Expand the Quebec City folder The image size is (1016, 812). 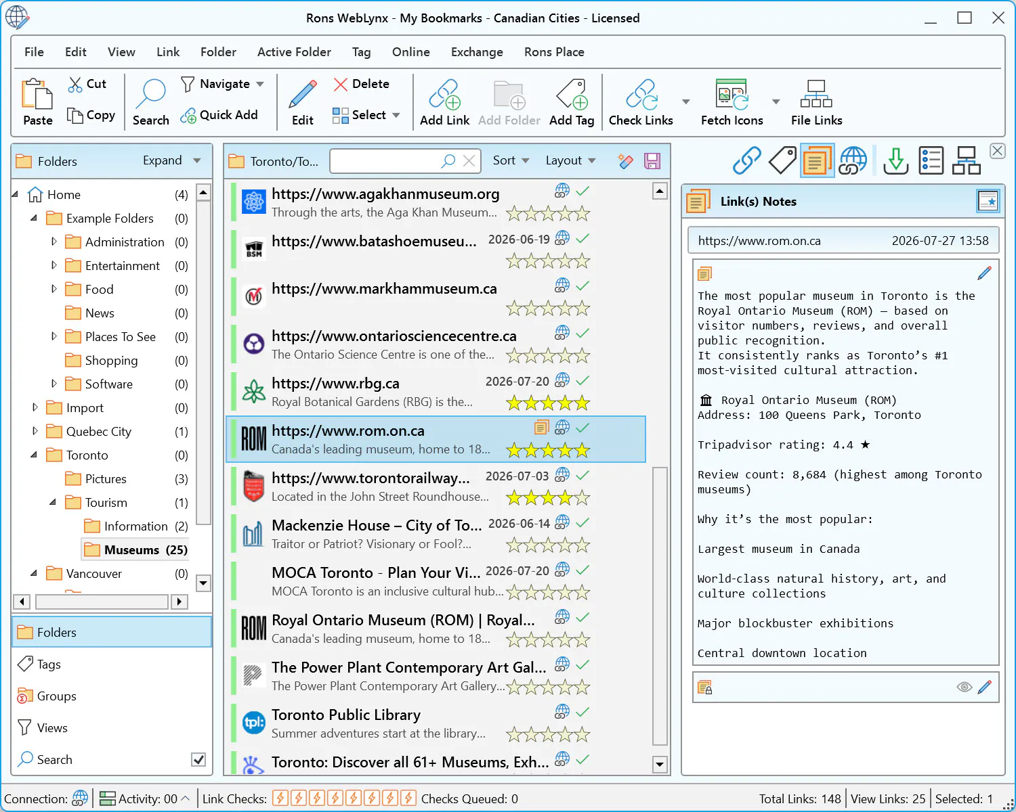click(x=35, y=431)
